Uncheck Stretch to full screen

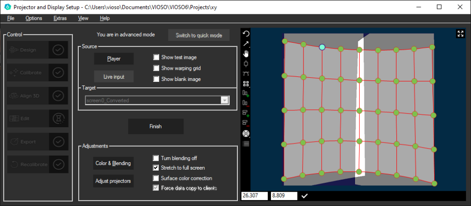point(157,168)
